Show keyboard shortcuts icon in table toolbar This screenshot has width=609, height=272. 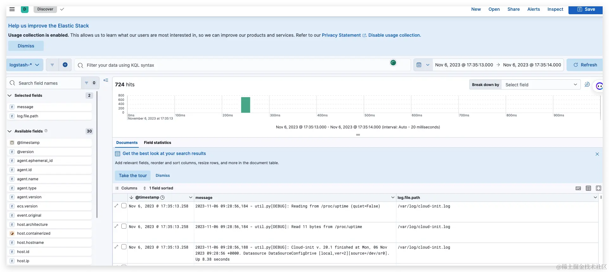pyautogui.click(x=578, y=188)
